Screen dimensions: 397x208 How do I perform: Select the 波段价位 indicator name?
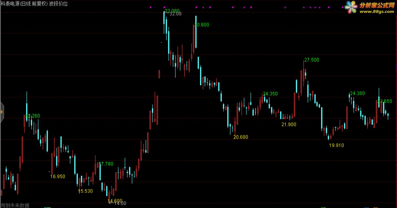pyautogui.click(x=58, y=4)
